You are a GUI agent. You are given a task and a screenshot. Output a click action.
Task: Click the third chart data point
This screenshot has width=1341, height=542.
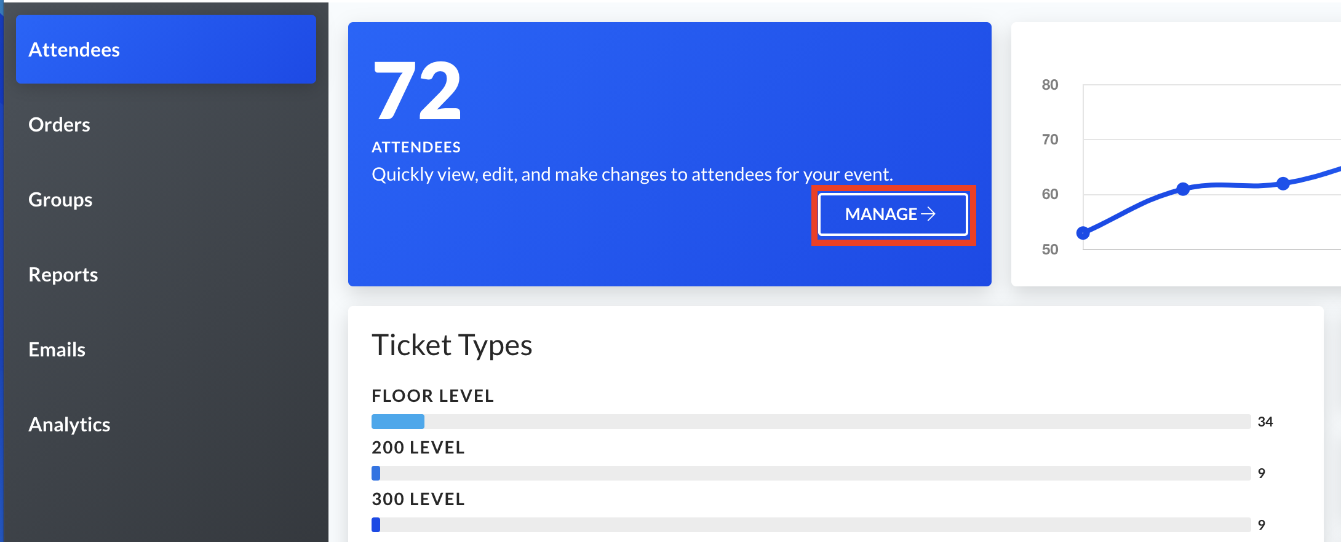tap(1283, 183)
